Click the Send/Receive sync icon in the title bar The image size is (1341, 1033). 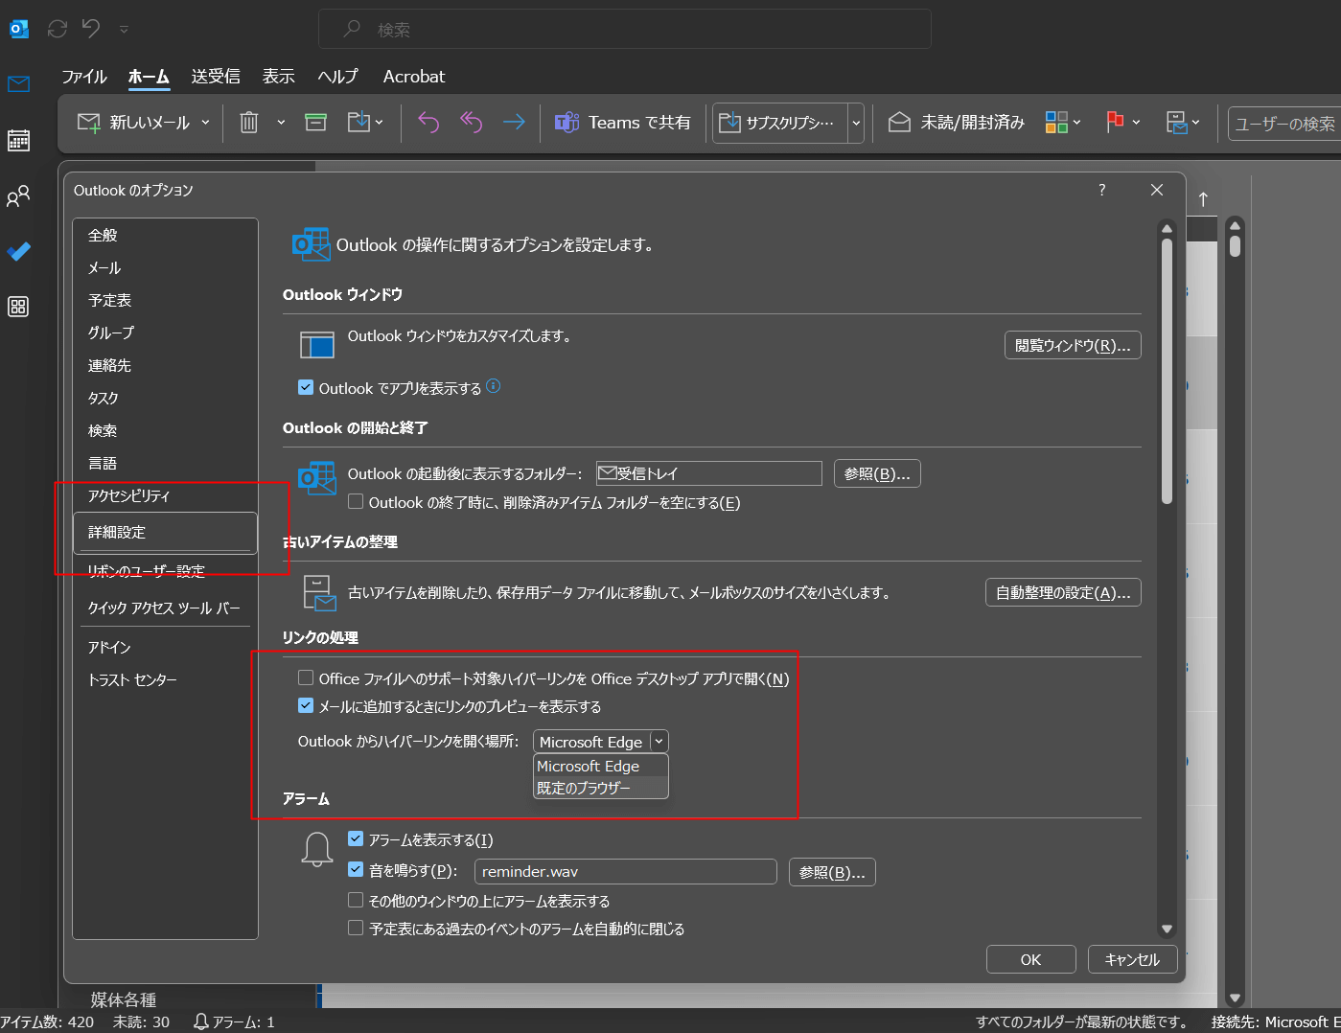(58, 29)
